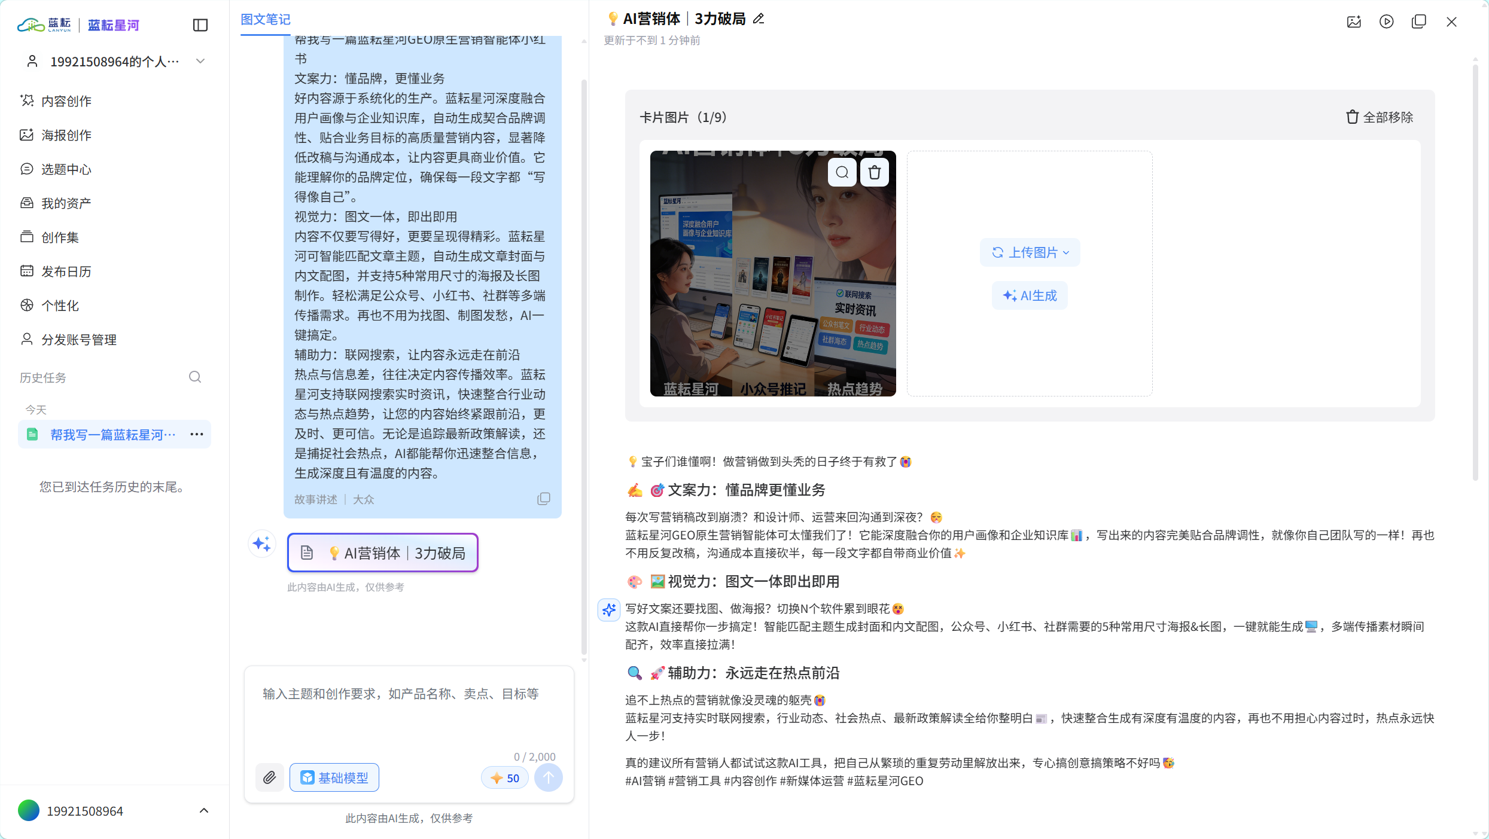Viewport: 1489px width, 839px height.
Task: Click the delete icon on the card image
Action: [874, 172]
